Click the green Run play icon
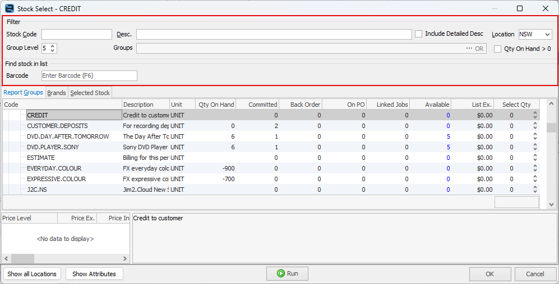Image resolution: width=559 pixels, height=284 pixels. [280, 273]
